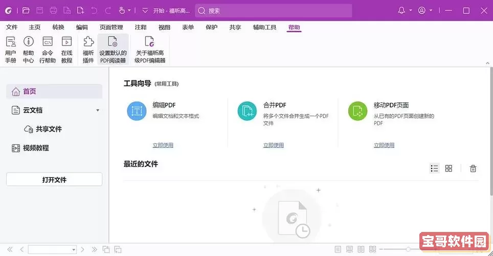Expand the 云文档 dropdown arrow

98,110
